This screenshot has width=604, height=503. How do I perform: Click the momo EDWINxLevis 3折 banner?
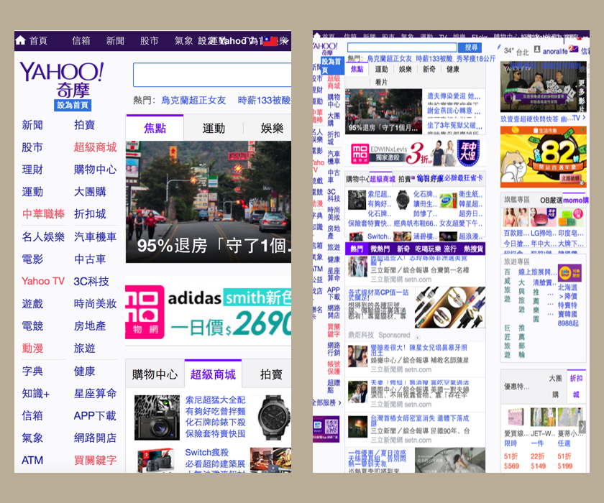tap(415, 153)
